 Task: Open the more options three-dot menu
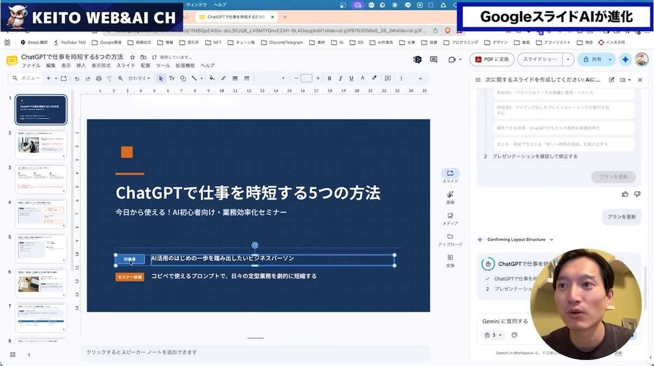402,78
